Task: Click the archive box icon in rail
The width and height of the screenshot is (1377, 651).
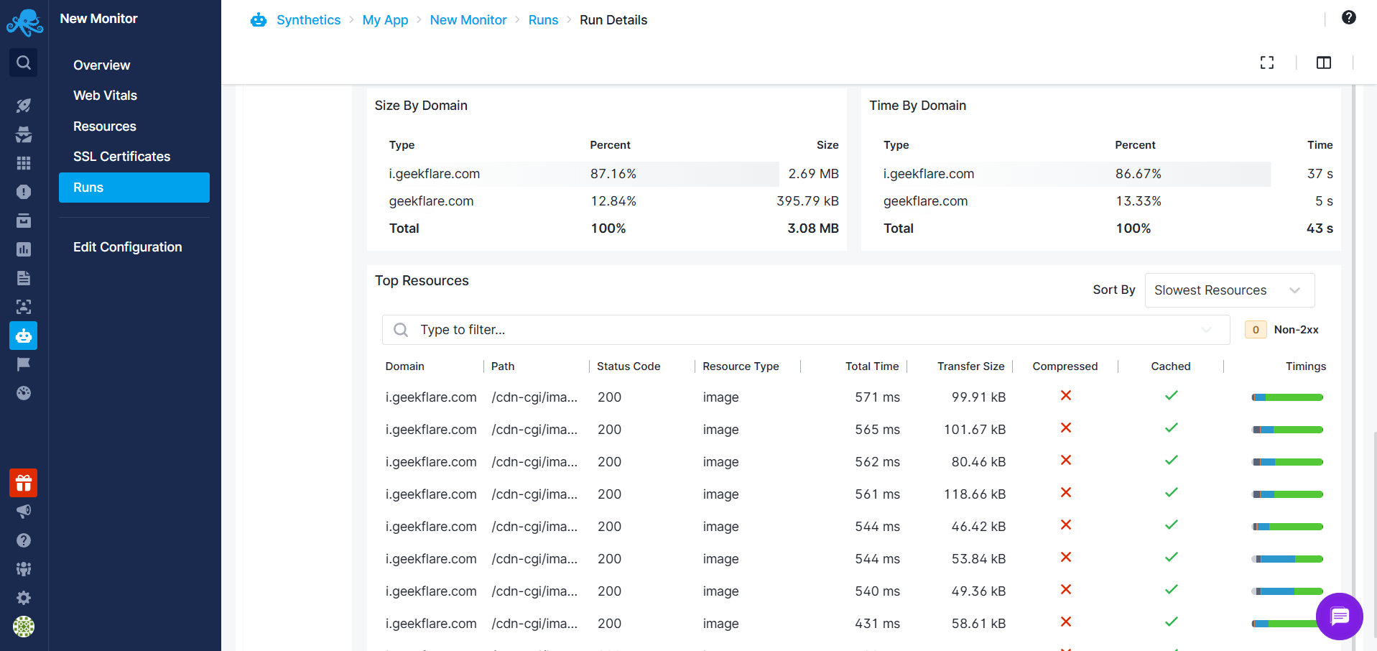Action: point(24,221)
